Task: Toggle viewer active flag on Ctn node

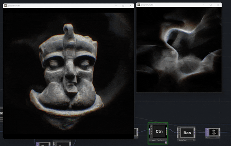Action: click(x=151, y=126)
